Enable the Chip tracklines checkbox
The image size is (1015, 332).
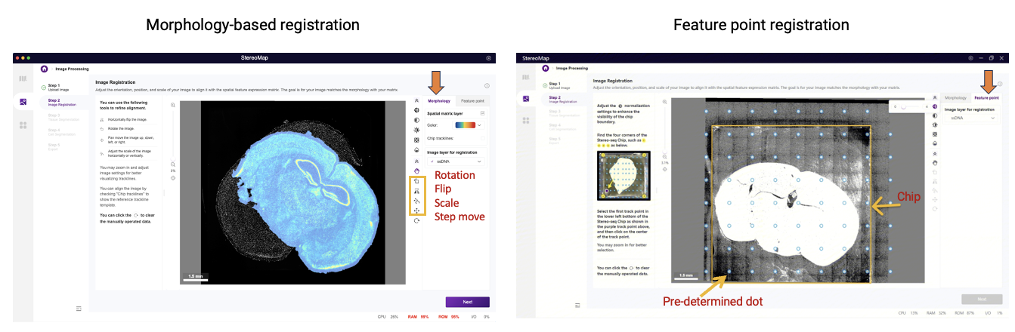(483, 139)
